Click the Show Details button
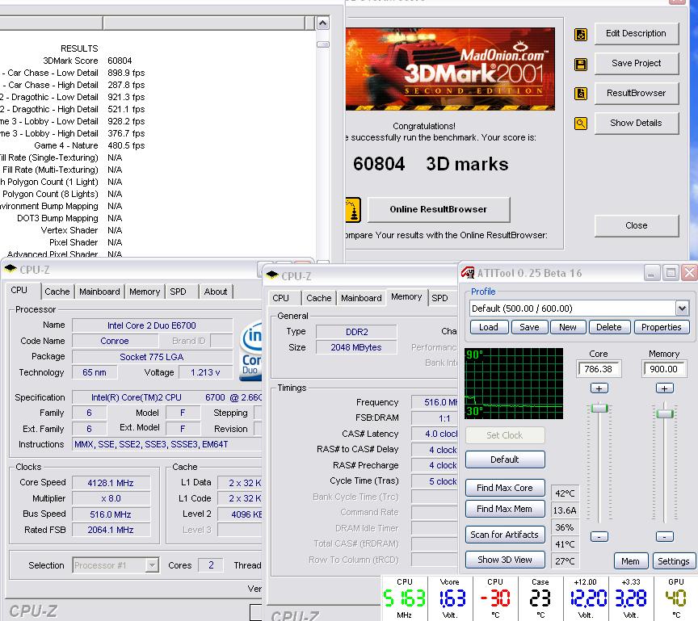698x621 pixels. click(x=636, y=123)
